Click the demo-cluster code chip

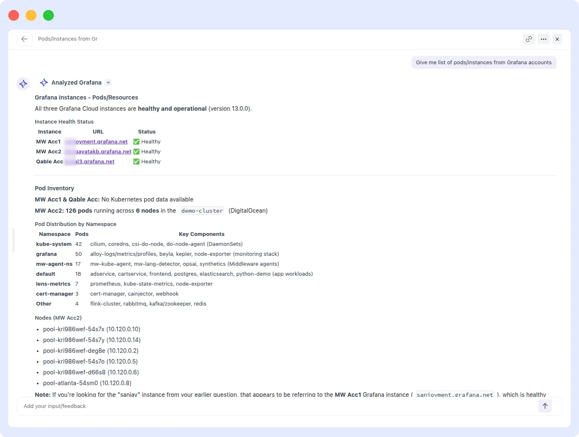(202, 211)
